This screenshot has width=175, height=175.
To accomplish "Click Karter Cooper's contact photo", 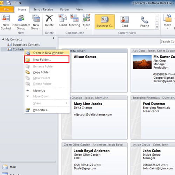I will click(x=142, y=62).
